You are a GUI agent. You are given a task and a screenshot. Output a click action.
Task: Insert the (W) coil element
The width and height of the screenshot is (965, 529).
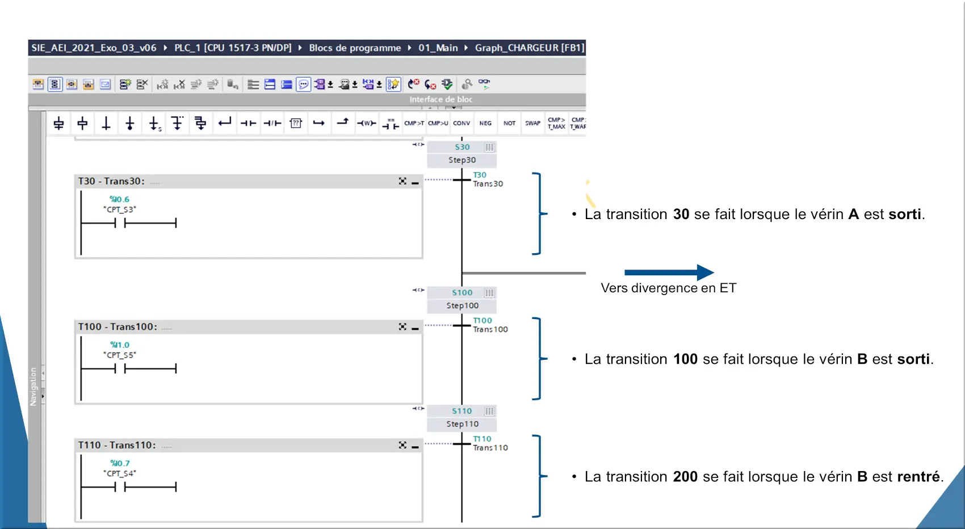[x=367, y=123]
